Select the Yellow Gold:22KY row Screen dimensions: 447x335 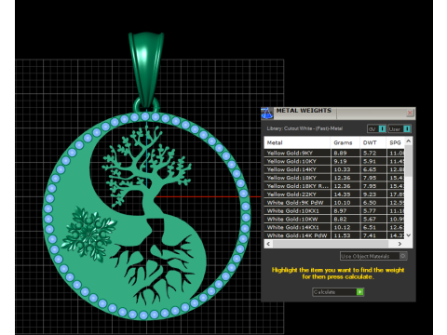click(334, 194)
